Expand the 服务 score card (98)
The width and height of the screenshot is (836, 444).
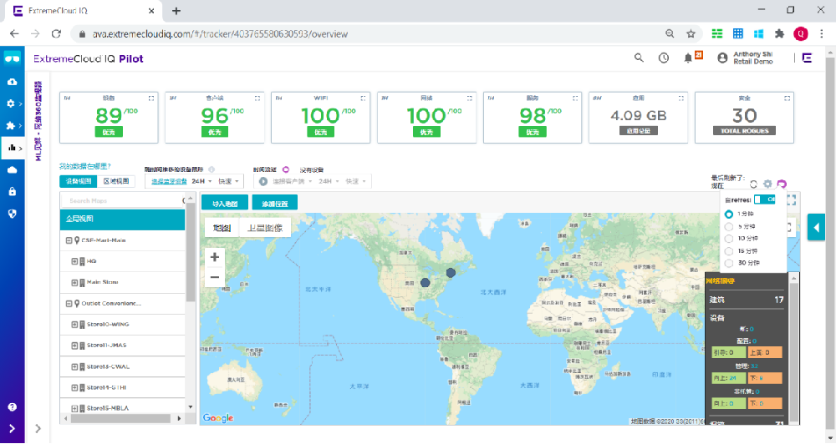point(575,98)
